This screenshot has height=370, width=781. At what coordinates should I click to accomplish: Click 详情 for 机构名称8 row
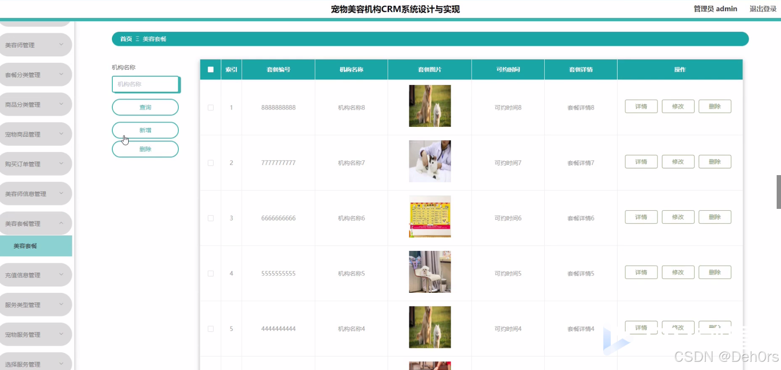641,107
